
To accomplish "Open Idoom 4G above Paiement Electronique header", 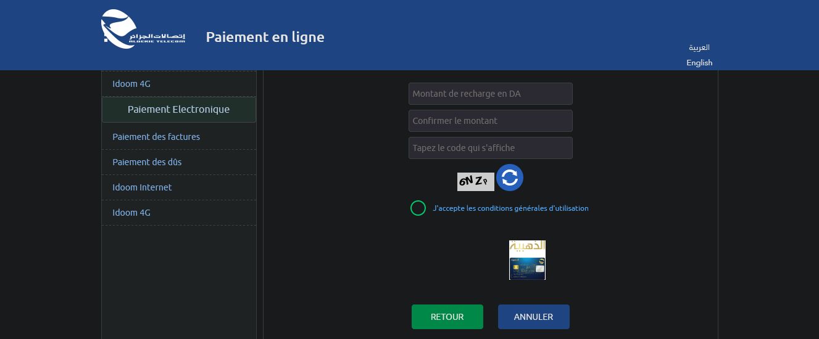I will tap(179, 84).
